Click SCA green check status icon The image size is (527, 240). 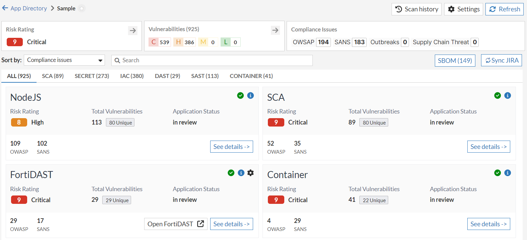coord(497,95)
